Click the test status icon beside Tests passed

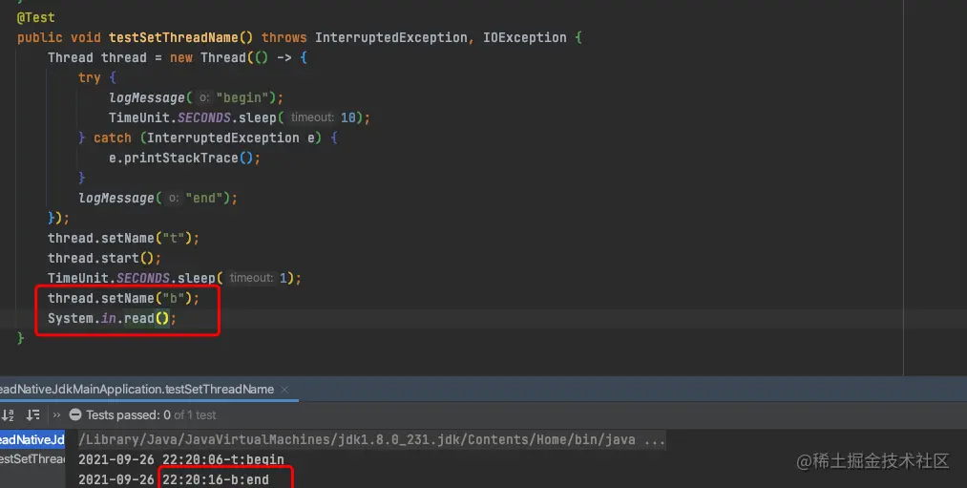coord(75,415)
